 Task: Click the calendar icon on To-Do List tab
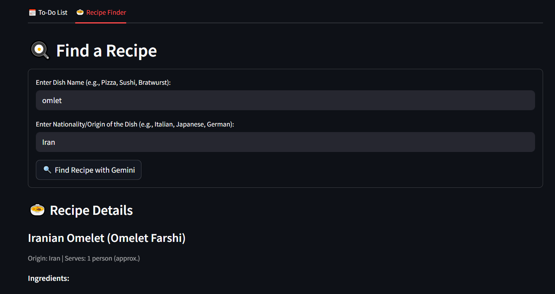pos(32,12)
